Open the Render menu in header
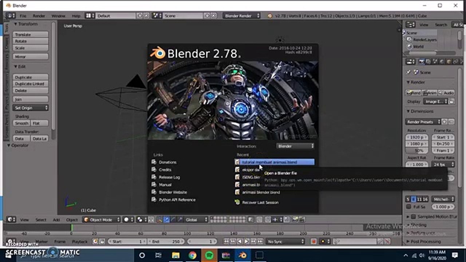 pyautogui.click(x=39, y=16)
